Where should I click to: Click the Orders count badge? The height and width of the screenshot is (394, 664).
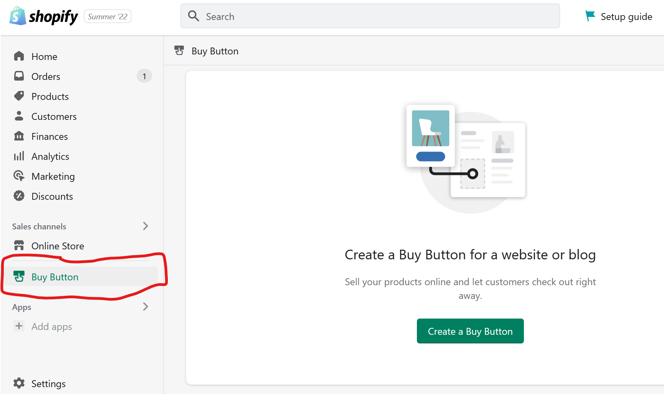click(144, 76)
